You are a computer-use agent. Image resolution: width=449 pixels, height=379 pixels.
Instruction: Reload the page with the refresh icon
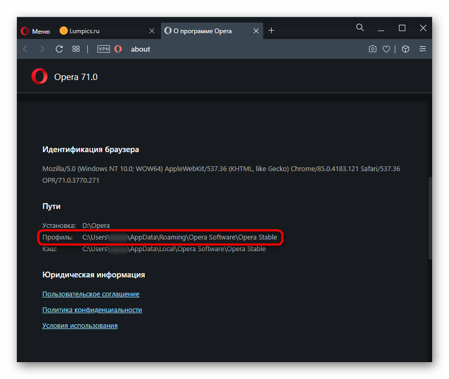click(x=59, y=49)
